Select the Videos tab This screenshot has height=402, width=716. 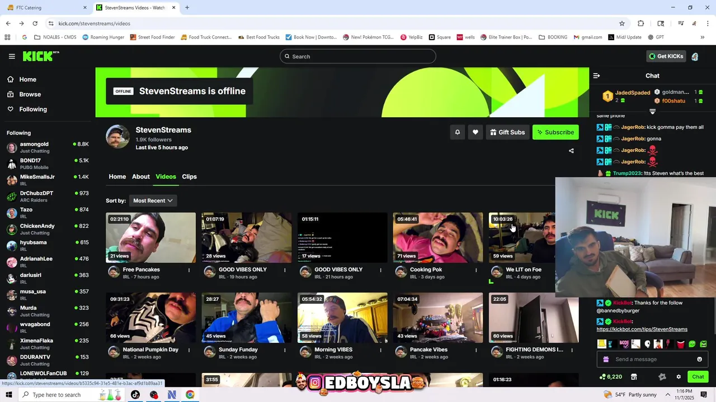(x=166, y=176)
